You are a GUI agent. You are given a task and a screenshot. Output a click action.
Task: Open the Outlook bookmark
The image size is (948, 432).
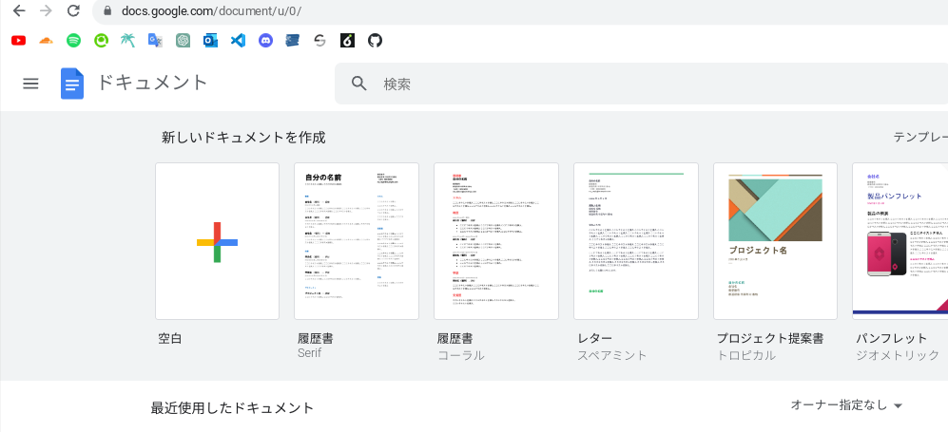[210, 41]
